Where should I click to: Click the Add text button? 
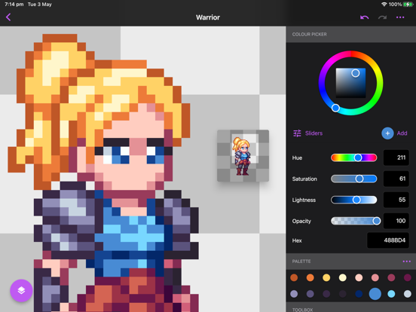[402, 133]
